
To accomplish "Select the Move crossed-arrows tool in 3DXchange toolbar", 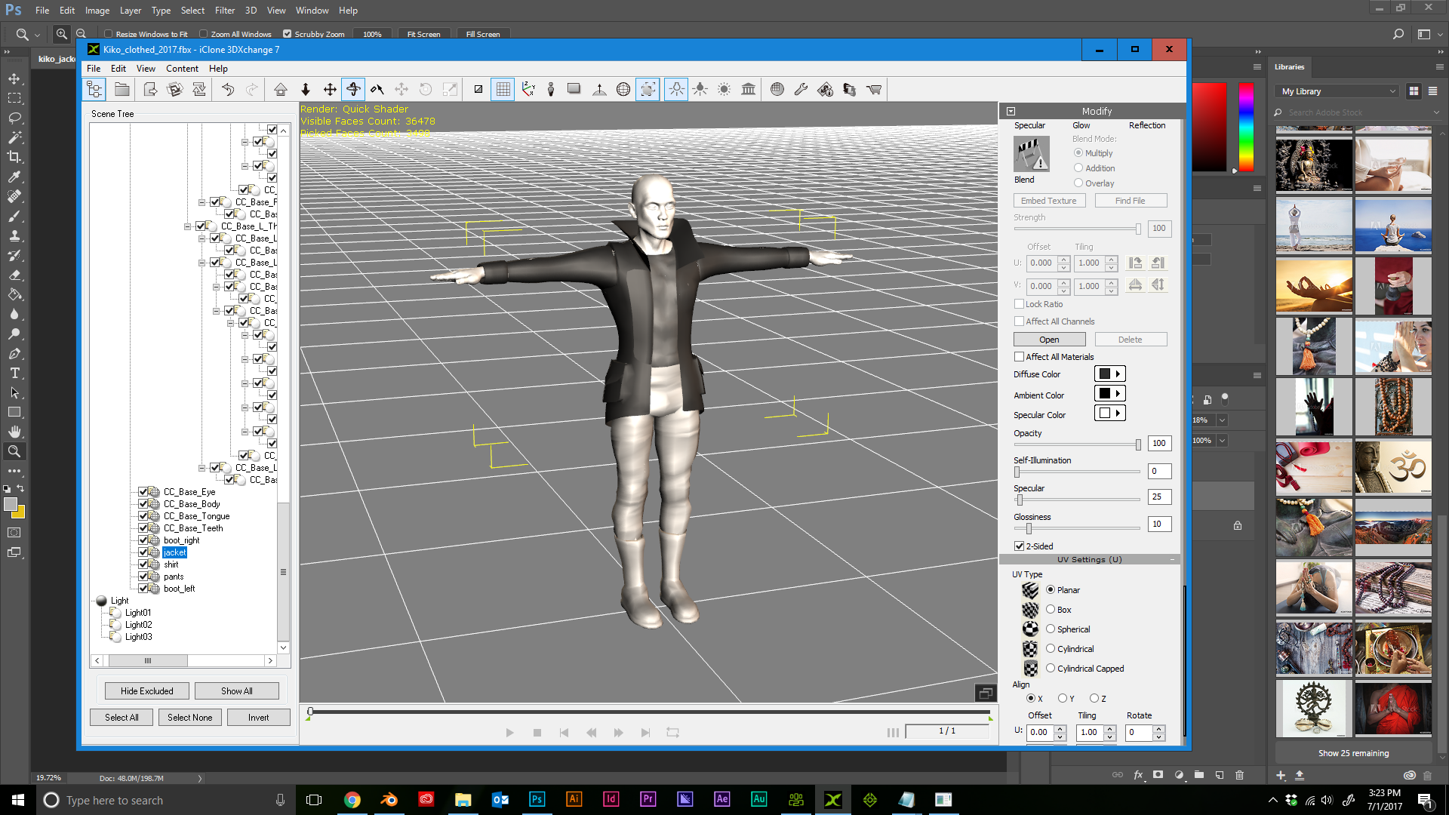I will click(330, 90).
